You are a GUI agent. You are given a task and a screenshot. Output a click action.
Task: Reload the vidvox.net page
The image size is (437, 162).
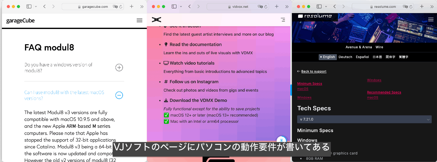pos(266,7)
